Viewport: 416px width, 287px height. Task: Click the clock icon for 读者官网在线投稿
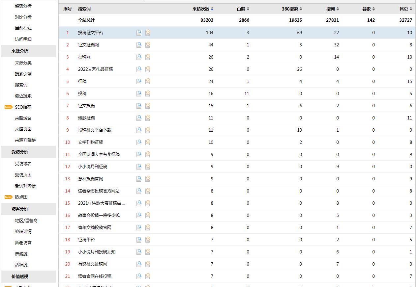click(x=147, y=276)
